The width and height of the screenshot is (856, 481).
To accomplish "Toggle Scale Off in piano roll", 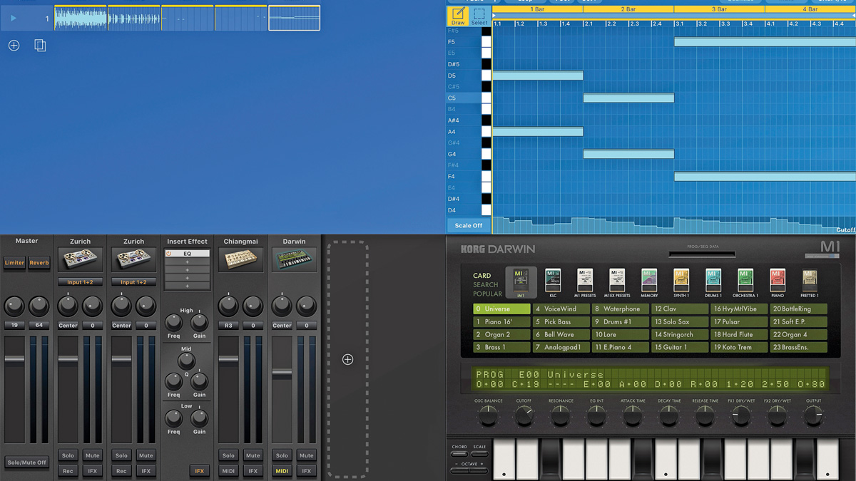I will (x=468, y=226).
